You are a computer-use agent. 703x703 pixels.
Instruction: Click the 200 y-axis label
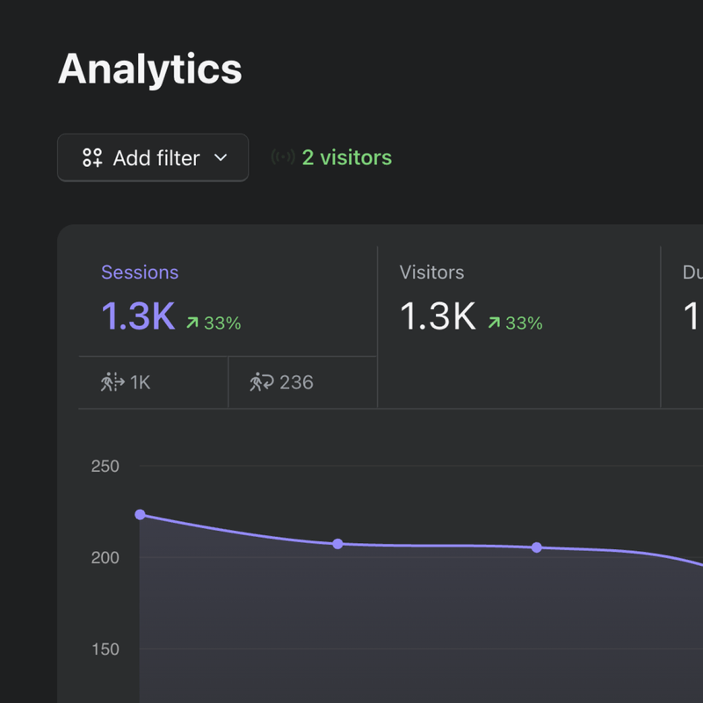(x=105, y=558)
